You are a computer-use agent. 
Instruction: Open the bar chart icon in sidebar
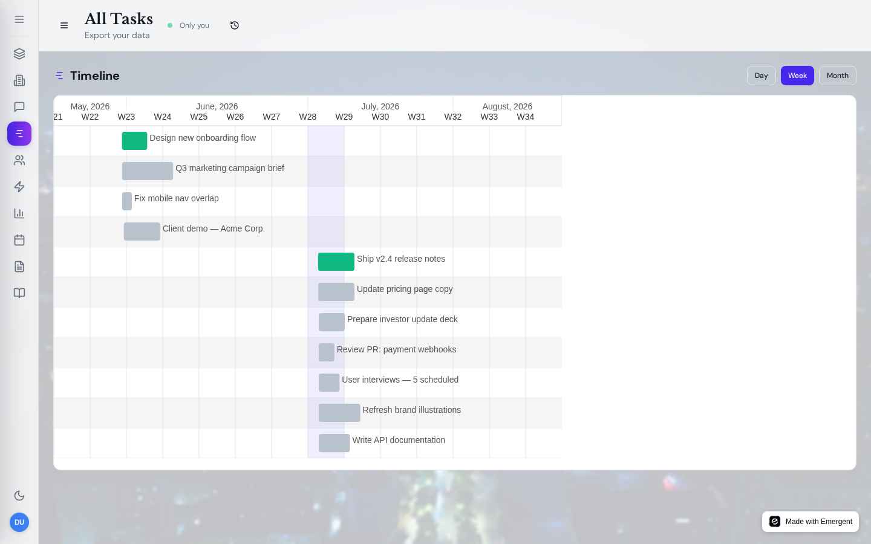[x=19, y=213]
